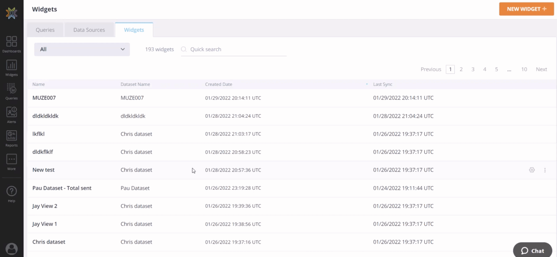557x257 pixels.
Task: Switch to the Data Sources tab
Action: tap(89, 30)
